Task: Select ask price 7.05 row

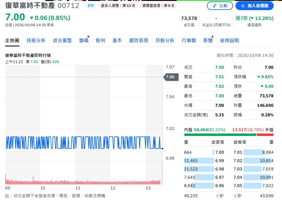Action: click(253, 186)
